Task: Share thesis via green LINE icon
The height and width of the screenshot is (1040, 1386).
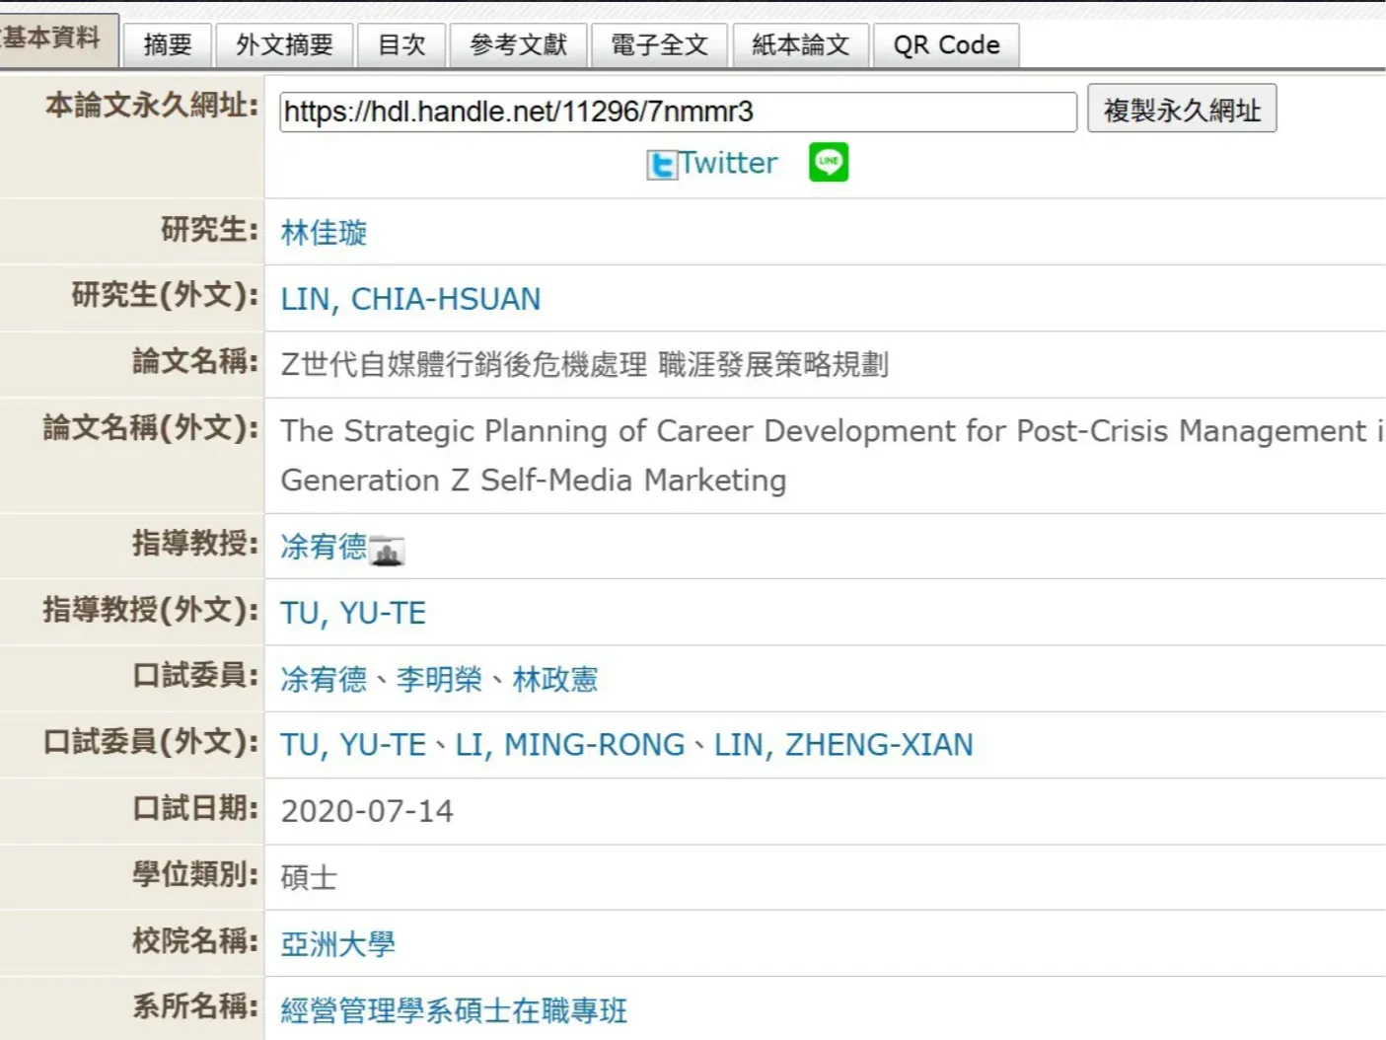Action: coord(829,162)
